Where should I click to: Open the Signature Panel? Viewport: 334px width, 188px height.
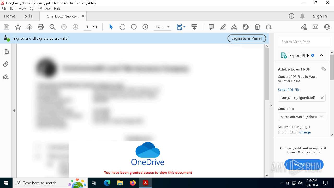(x=247, y=38)
